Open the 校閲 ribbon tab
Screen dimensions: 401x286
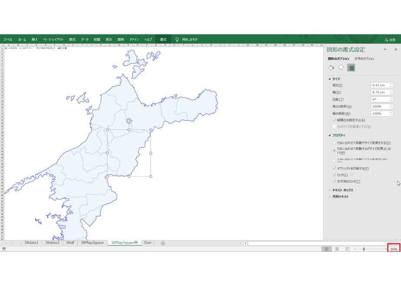pyautogui.click(x=97, y=39)
